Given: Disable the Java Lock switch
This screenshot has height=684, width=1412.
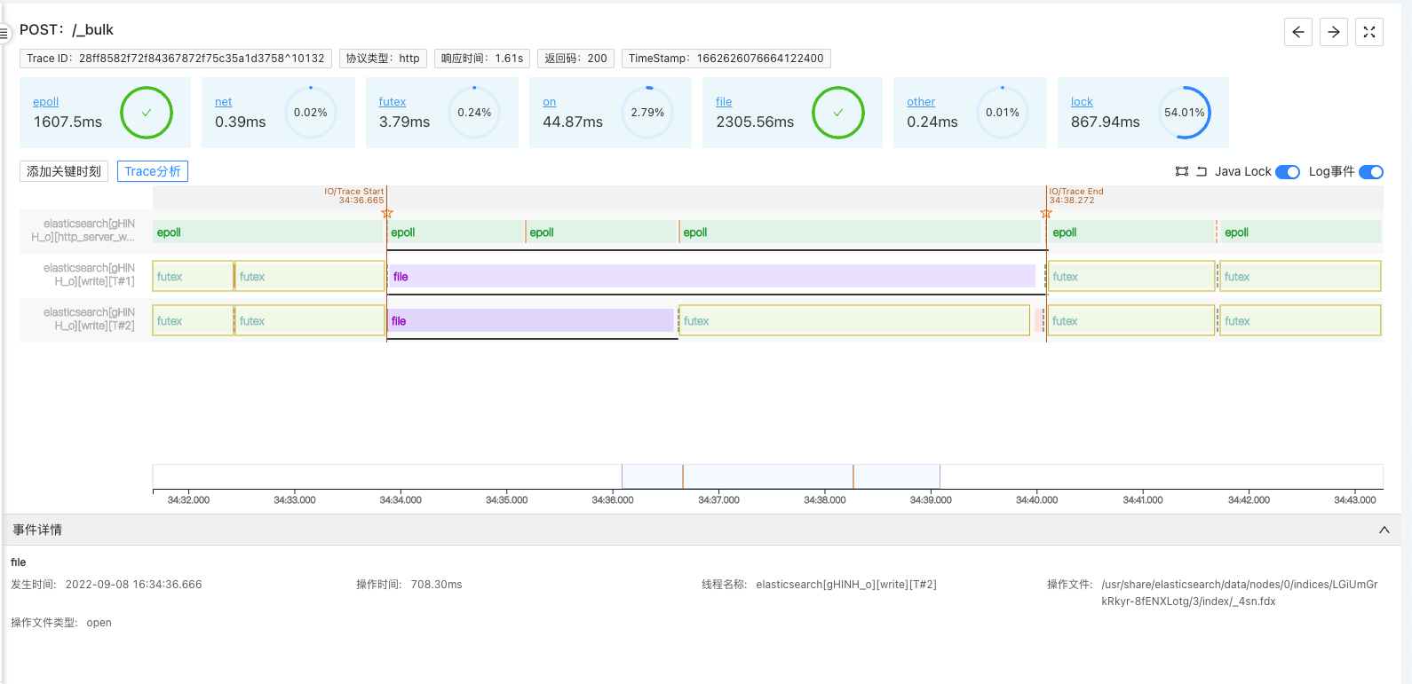Looking at the screenshot, I should click(1287, 172).
